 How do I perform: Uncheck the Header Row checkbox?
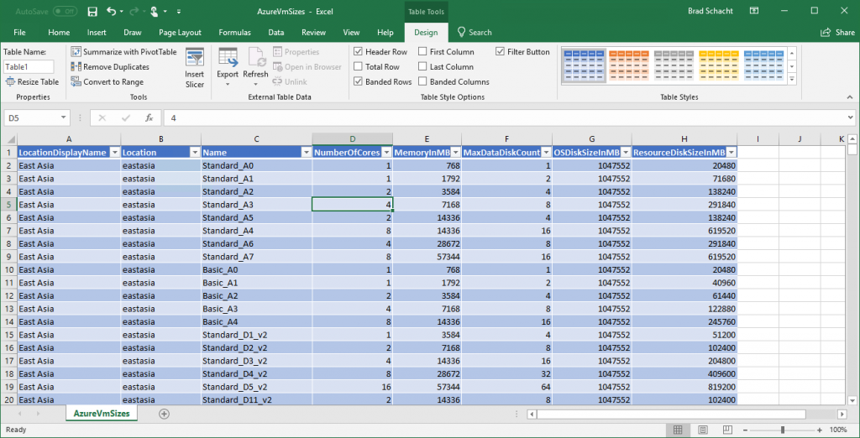[x=359, y=52]
